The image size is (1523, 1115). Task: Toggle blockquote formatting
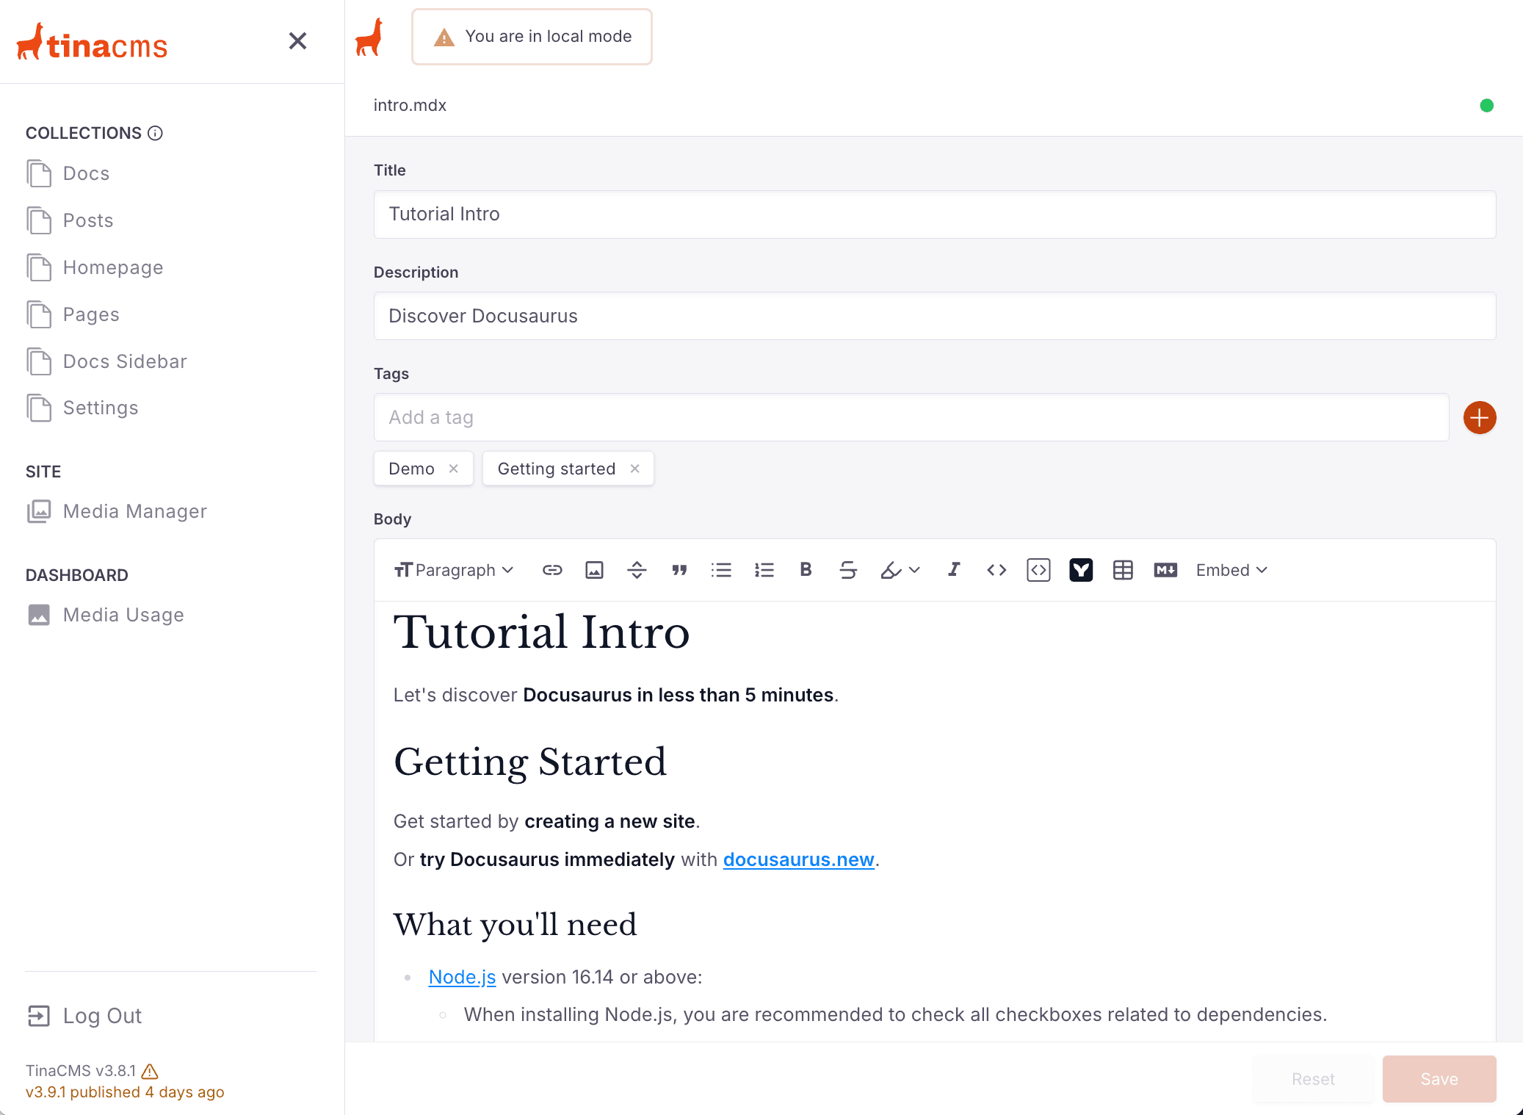679,570
